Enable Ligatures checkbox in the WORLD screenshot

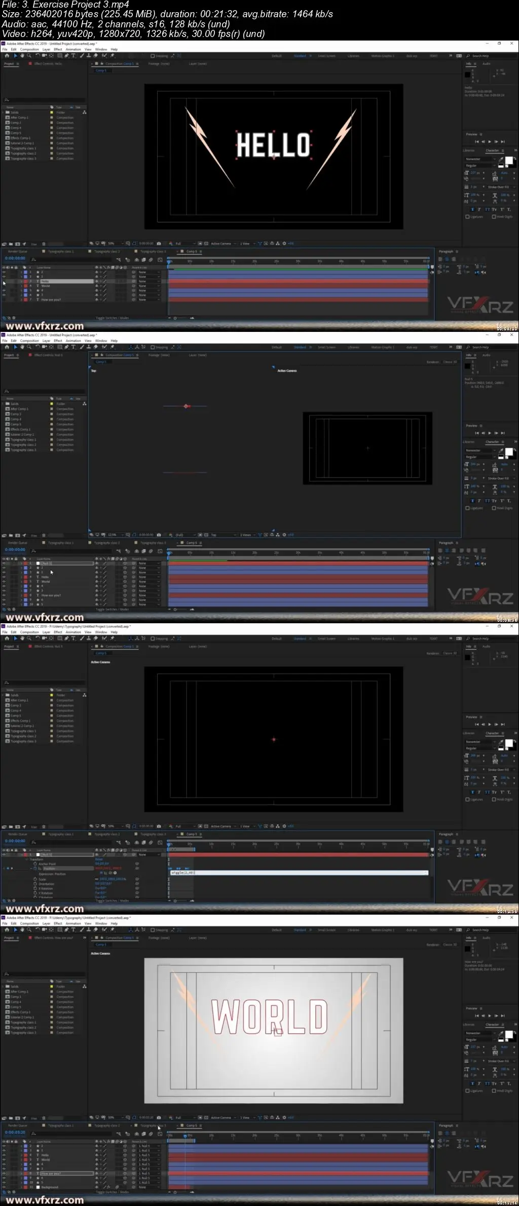(467, 1091)
